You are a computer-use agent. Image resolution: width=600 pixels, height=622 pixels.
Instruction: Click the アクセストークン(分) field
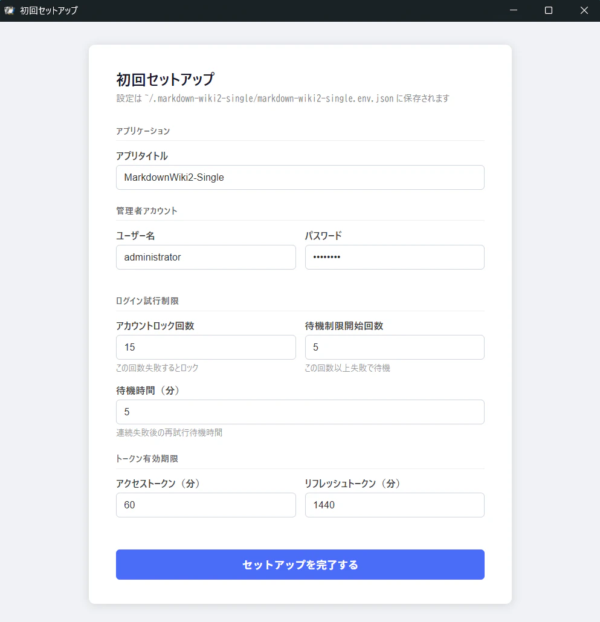click(x=206, y=505)
